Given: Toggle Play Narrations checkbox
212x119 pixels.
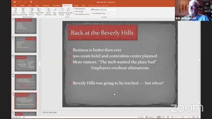Looking at the screenshot, I should (74, 9).
